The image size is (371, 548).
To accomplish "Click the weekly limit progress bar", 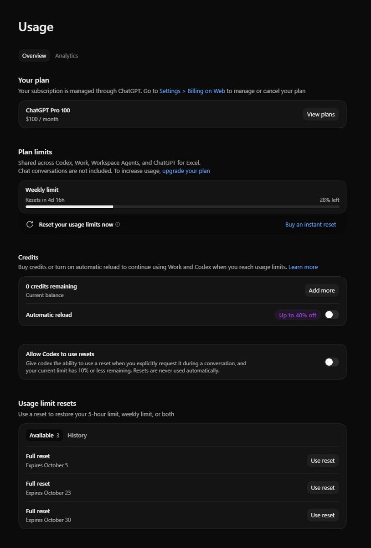I will pyautogui.click(x=182, y=207).
